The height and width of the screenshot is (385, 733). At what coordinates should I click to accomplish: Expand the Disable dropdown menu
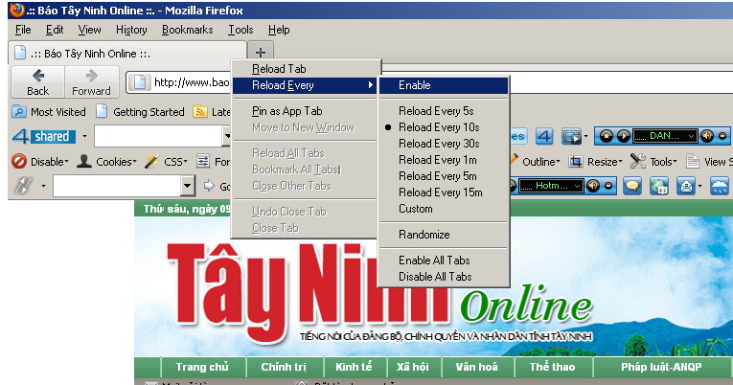66,162
